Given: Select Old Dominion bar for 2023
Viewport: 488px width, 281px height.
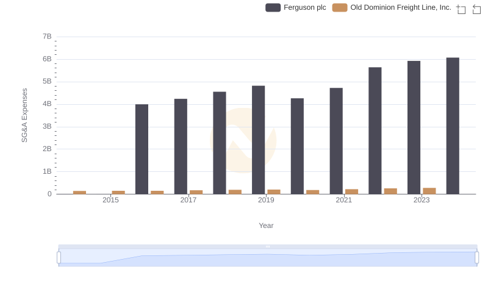Looking at the screenshot, I should (x=429, y=191).
